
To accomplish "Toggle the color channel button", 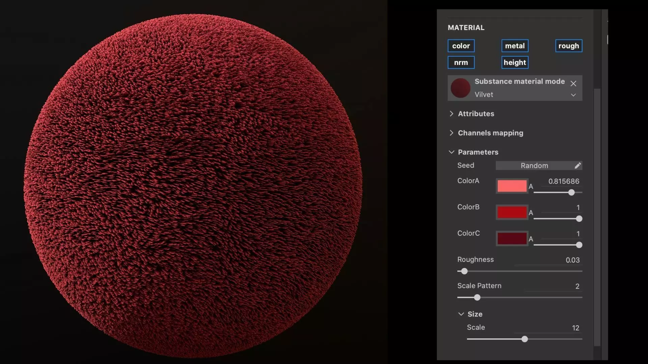I will (x=461, y=46).
